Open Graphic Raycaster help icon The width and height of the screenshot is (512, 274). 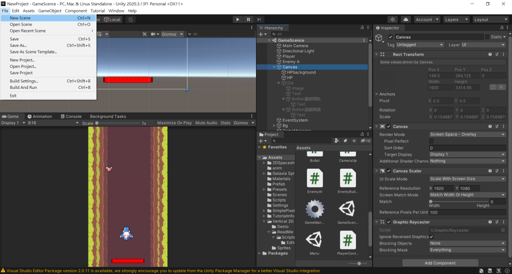click(x=490, y=222)
